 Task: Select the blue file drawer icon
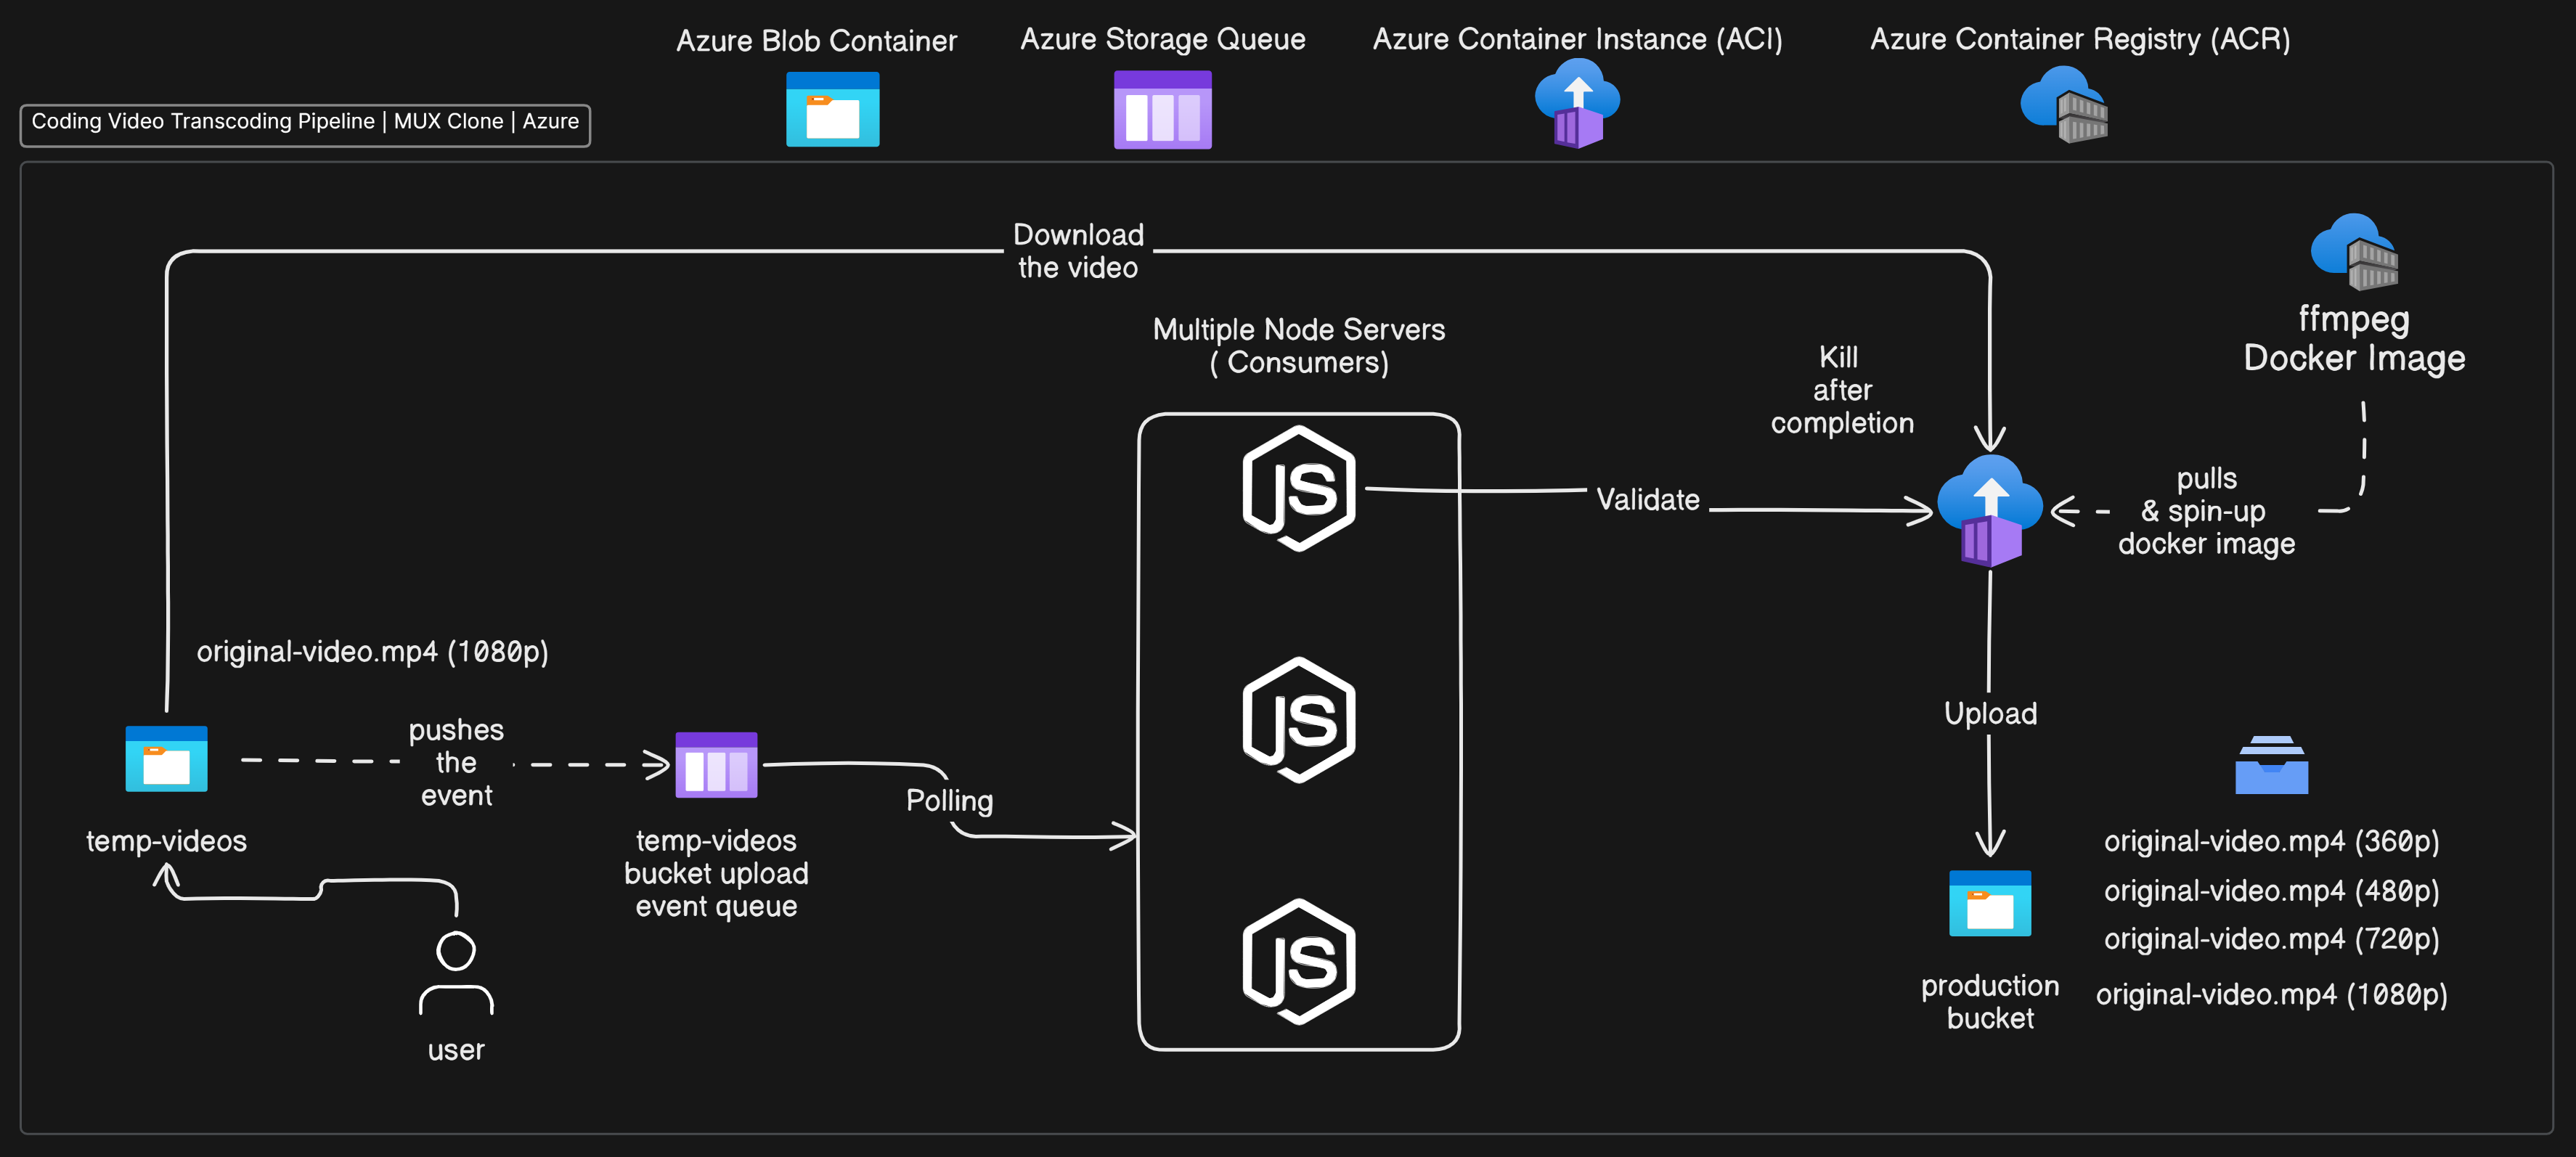pyautogui.click(x=2271, y=766)
